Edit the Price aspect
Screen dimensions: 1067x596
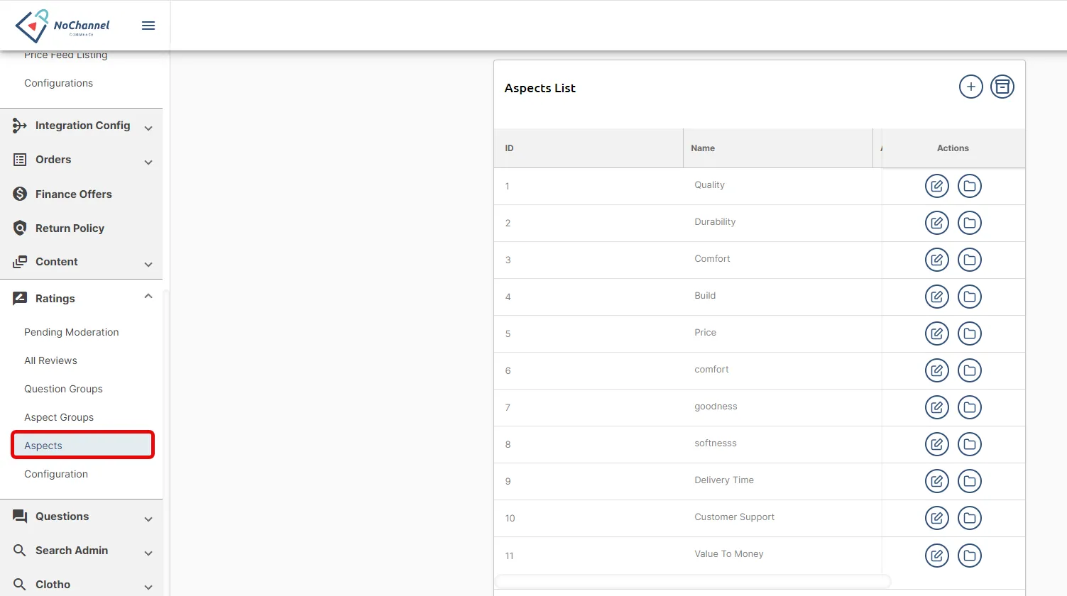coord(936,333)
